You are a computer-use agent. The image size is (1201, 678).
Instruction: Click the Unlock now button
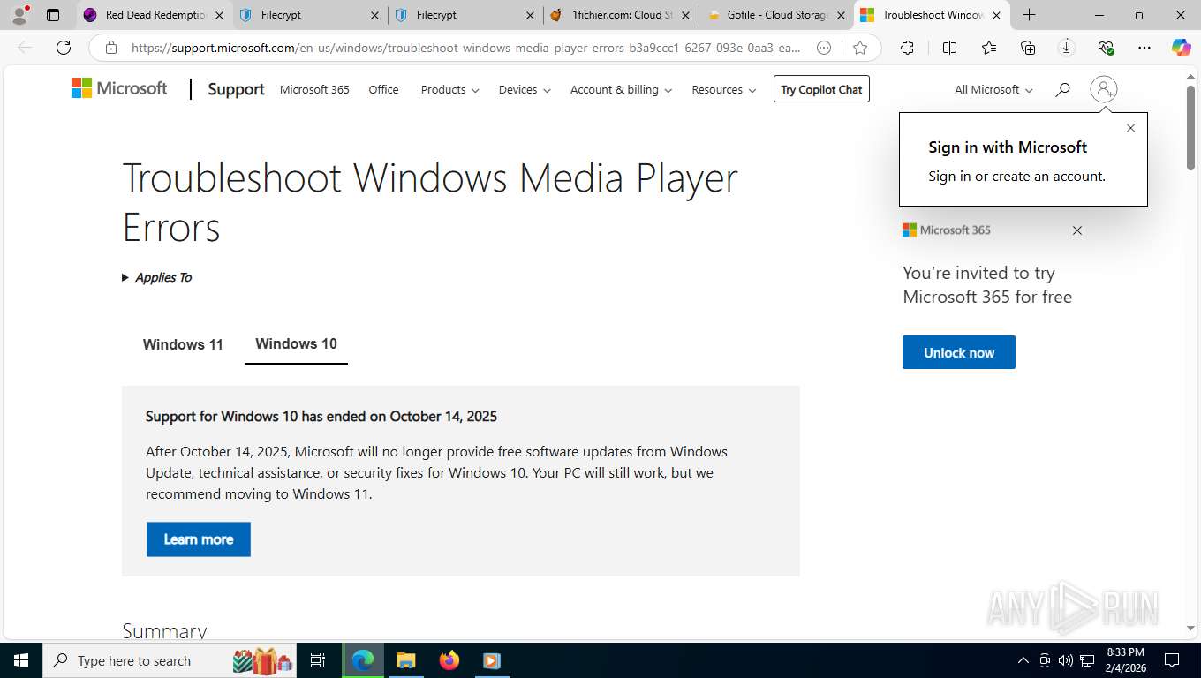(959, 352)
